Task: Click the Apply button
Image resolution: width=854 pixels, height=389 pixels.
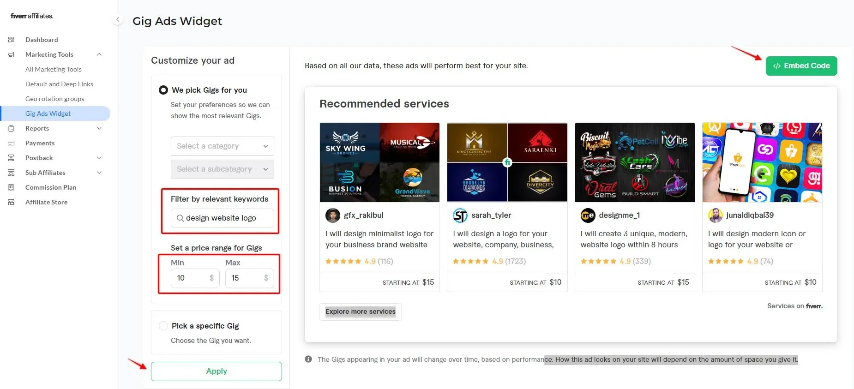Action: pyautogui.click(x=217, y=371)
